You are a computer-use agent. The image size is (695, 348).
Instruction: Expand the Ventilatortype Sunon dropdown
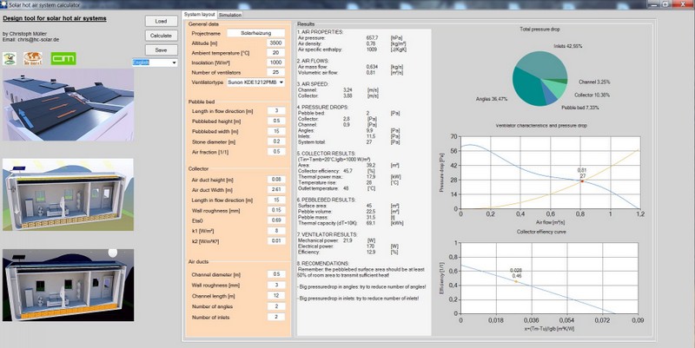(255, 82)
